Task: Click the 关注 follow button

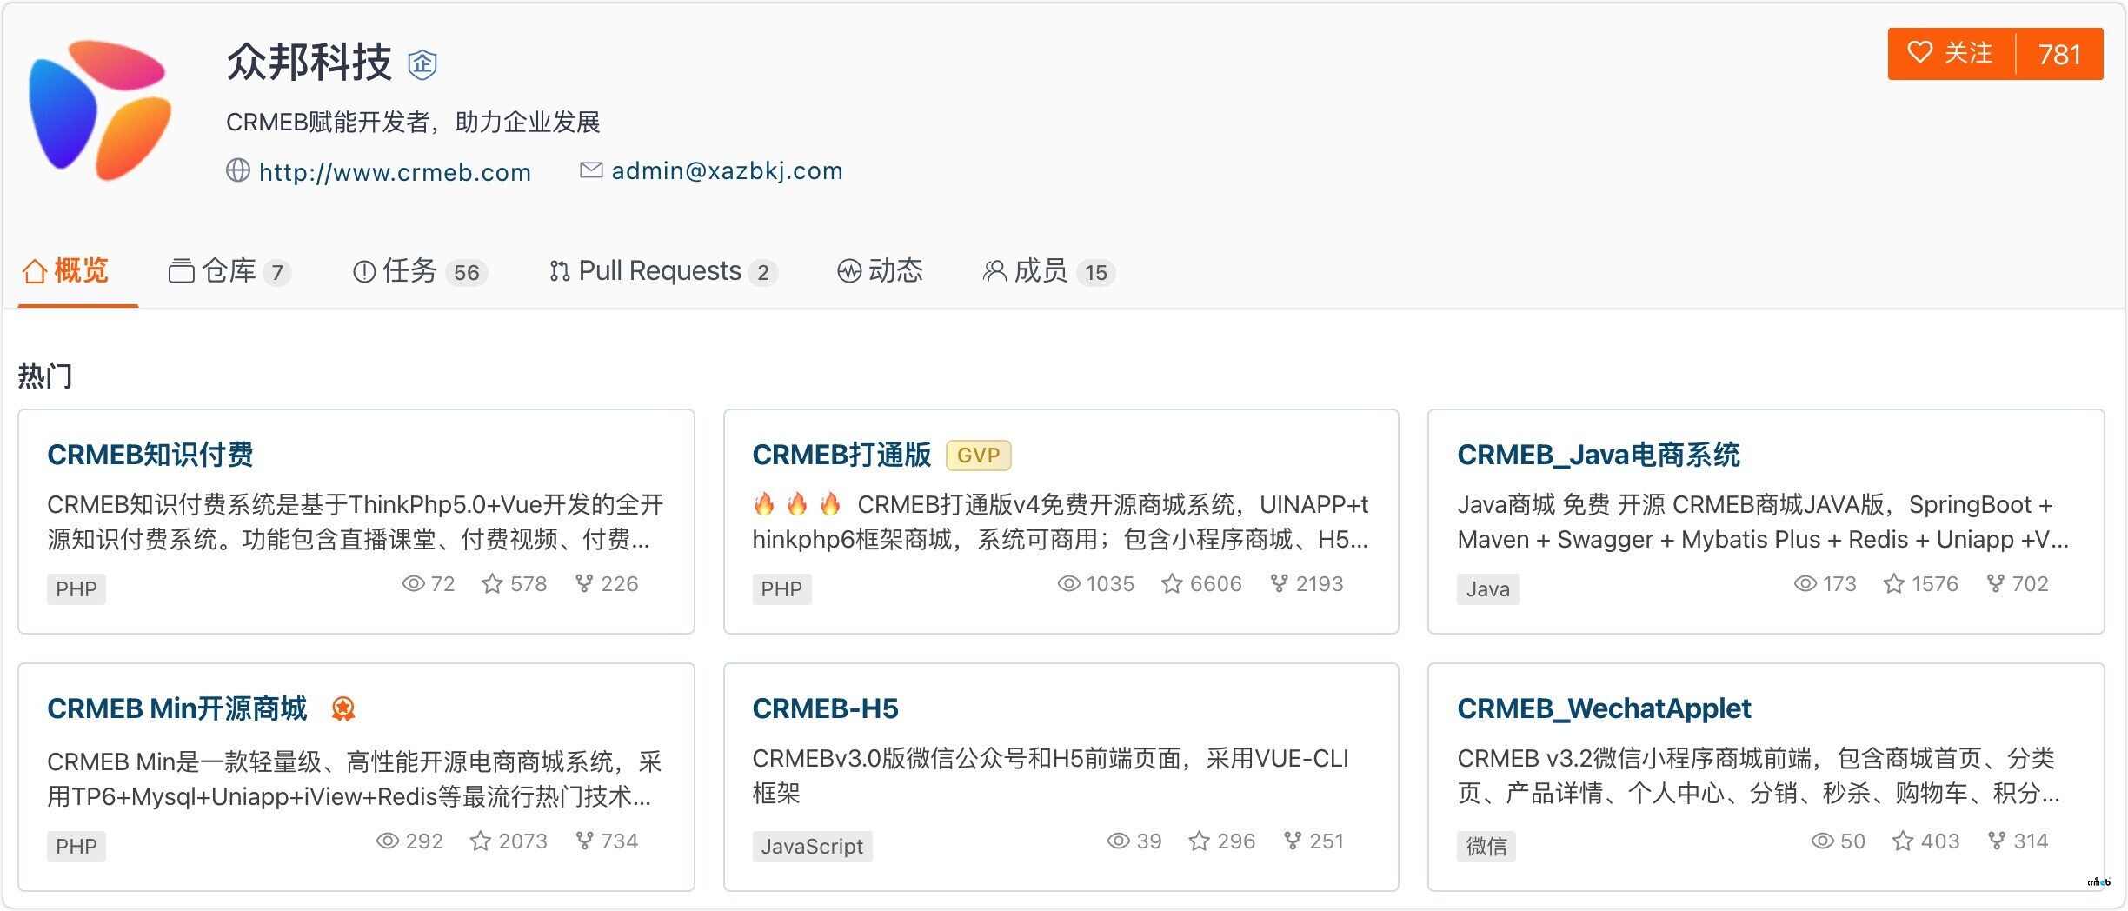Action: click(1951, 54)
